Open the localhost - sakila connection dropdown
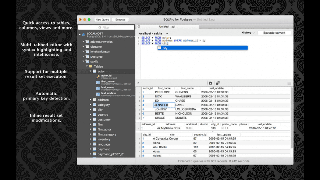The width and height of the screenshot is (320, 180). click(x=153, y=33)
